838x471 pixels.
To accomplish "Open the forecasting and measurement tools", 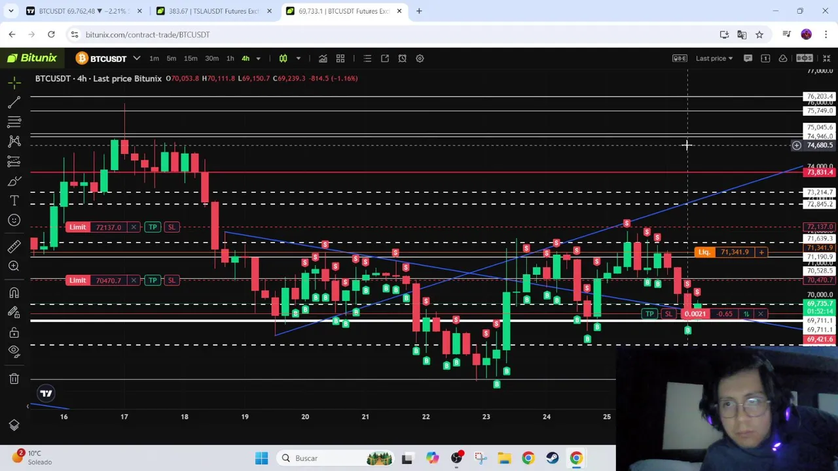I will click(x=14, y=161).
